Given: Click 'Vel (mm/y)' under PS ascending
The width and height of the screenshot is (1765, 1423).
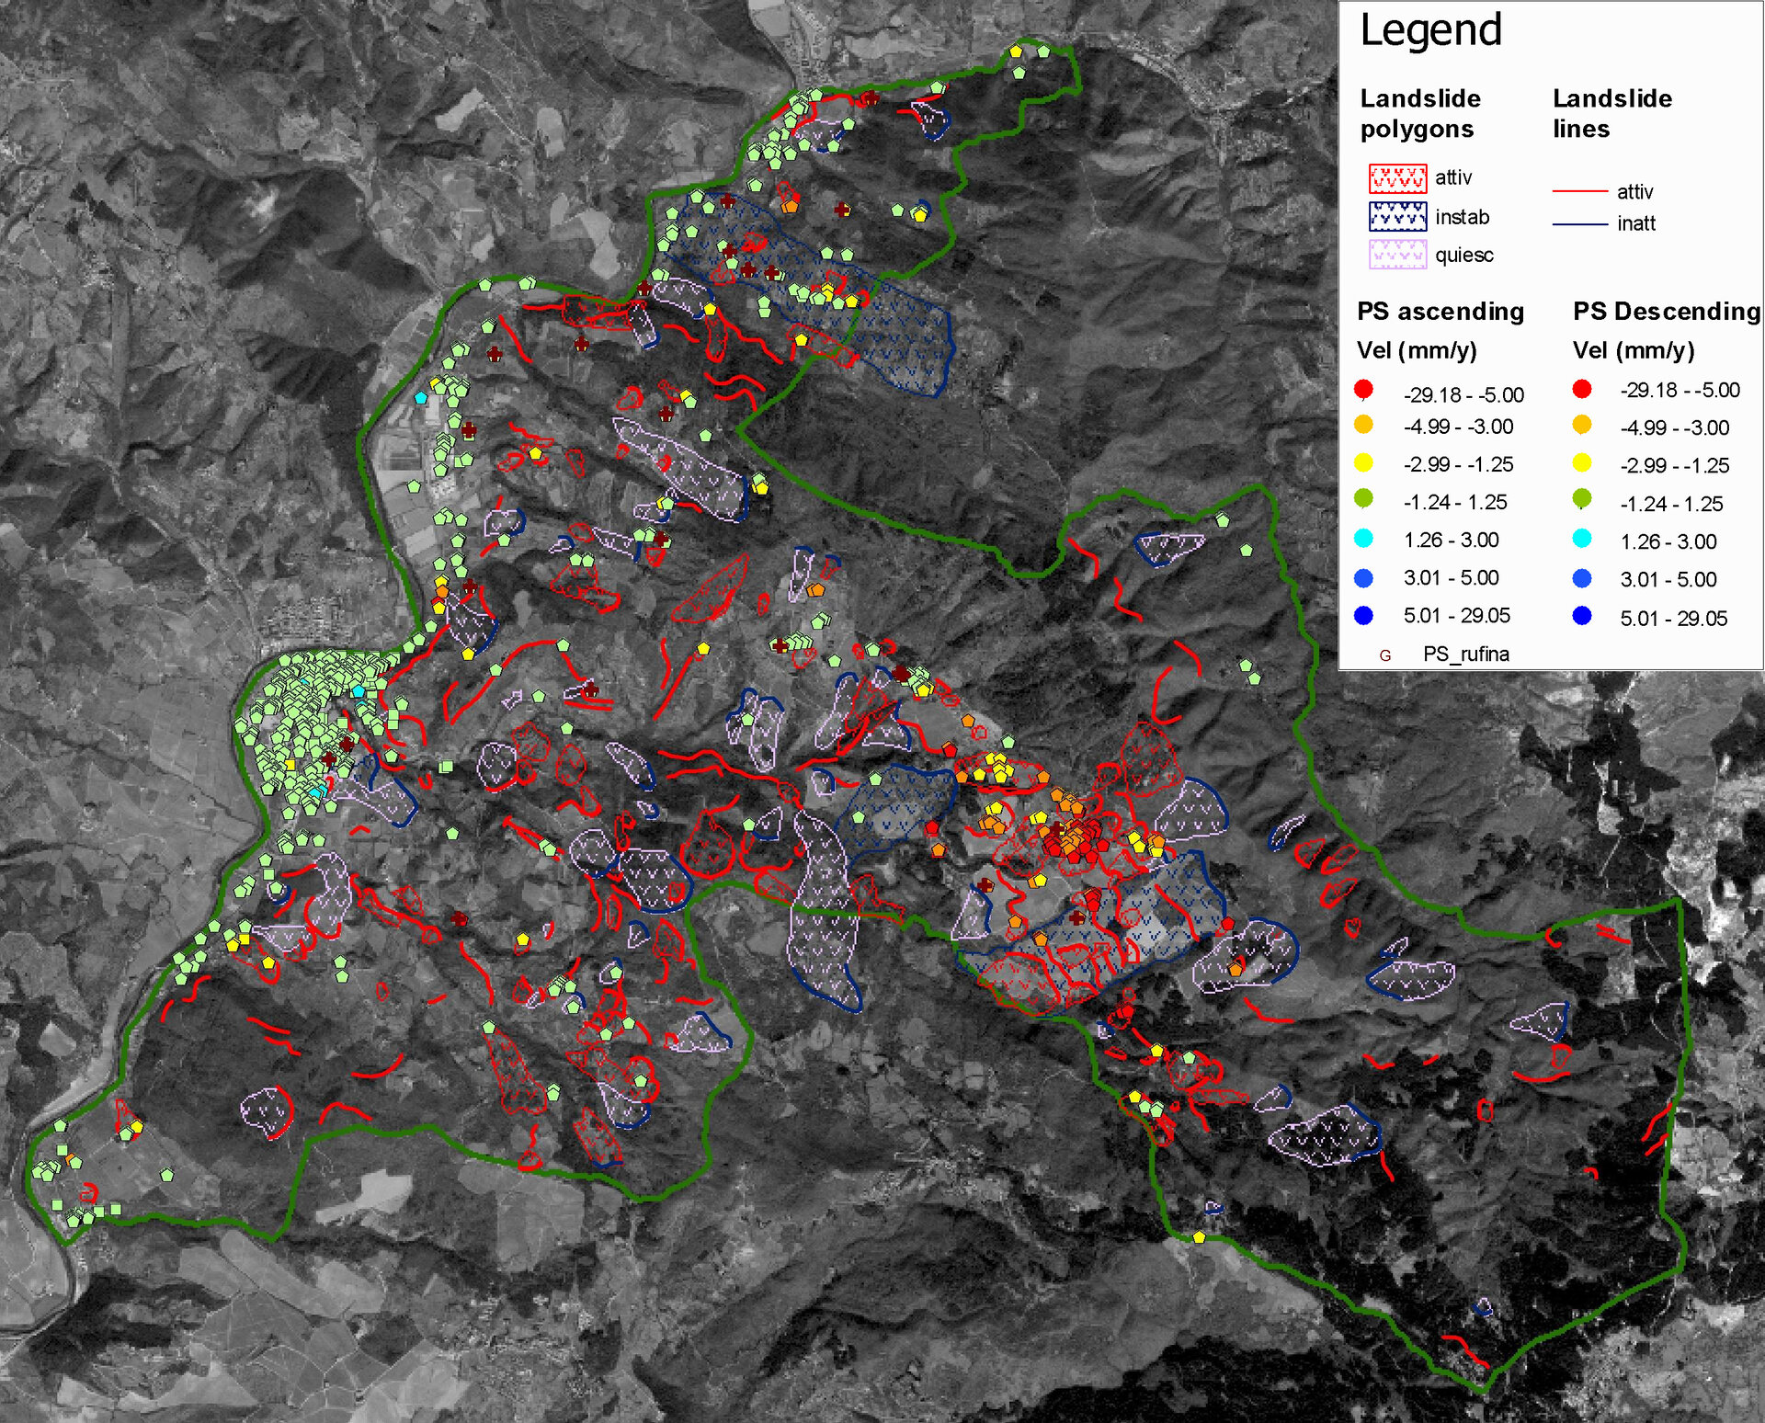Looking at the screenshot, I should (x=1417, y=350).
